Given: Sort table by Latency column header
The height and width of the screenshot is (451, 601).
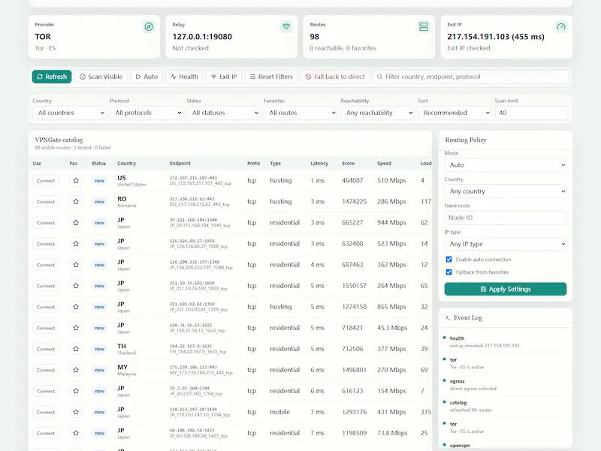Looking at the screenshot, I should 319,163.
